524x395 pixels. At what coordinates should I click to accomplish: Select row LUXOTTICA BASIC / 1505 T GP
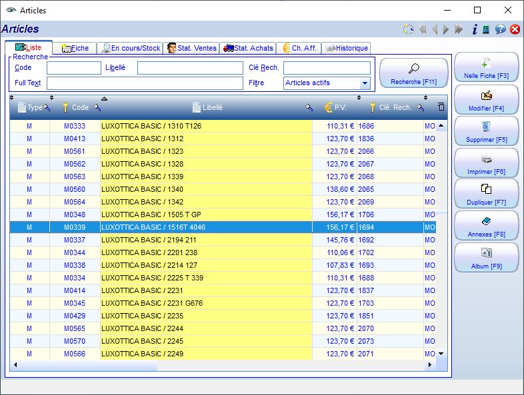[223, 214]
